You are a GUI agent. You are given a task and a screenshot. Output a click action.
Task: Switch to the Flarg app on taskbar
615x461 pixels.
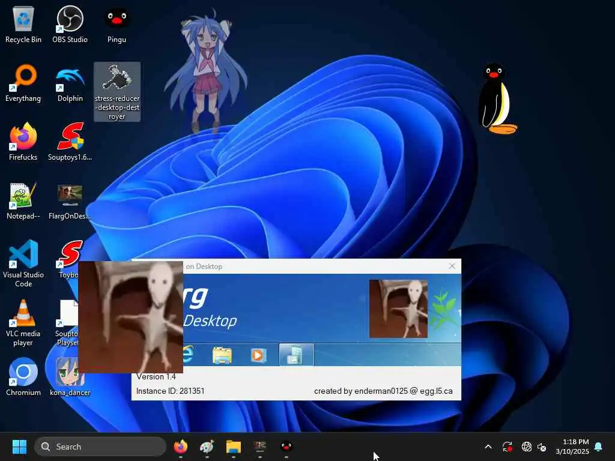click(x=259, y=447)
